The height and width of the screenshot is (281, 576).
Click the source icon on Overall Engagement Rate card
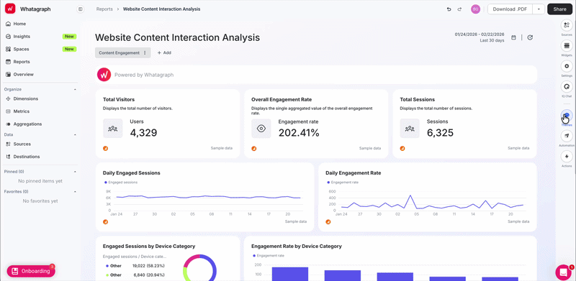tap(254, 149)
